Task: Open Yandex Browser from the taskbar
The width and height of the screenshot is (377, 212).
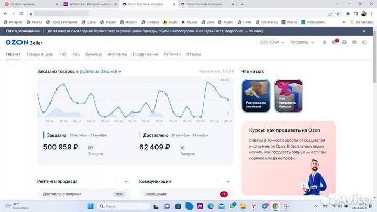Action: [x=253, y=206]
